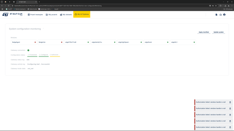The height and width of the screenshot is (131, 234).
Task: Open the browser extensions puzzle icon
Action: tap(221, 6)
